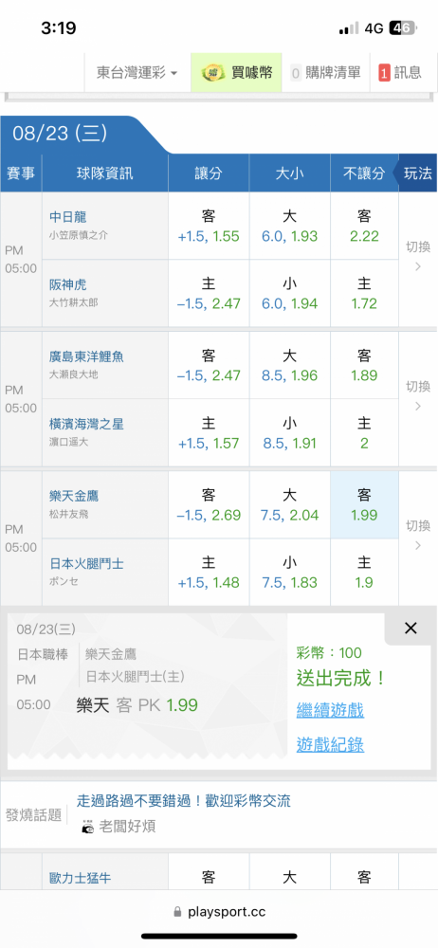Select 客 +1.5, 1.55 handicap for 中日龍
This screenshot has width=438, height=948.
[209, 227]
